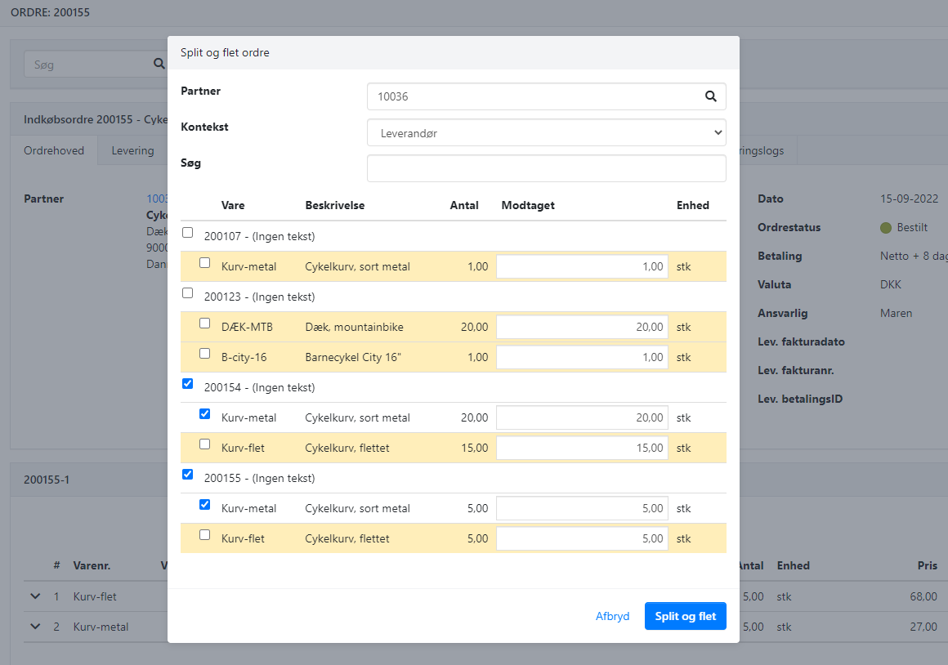Edit Modtaget field for Kurv-flet 15,00
The width and height of the screenshot is (948, 665).
[582, 448]
